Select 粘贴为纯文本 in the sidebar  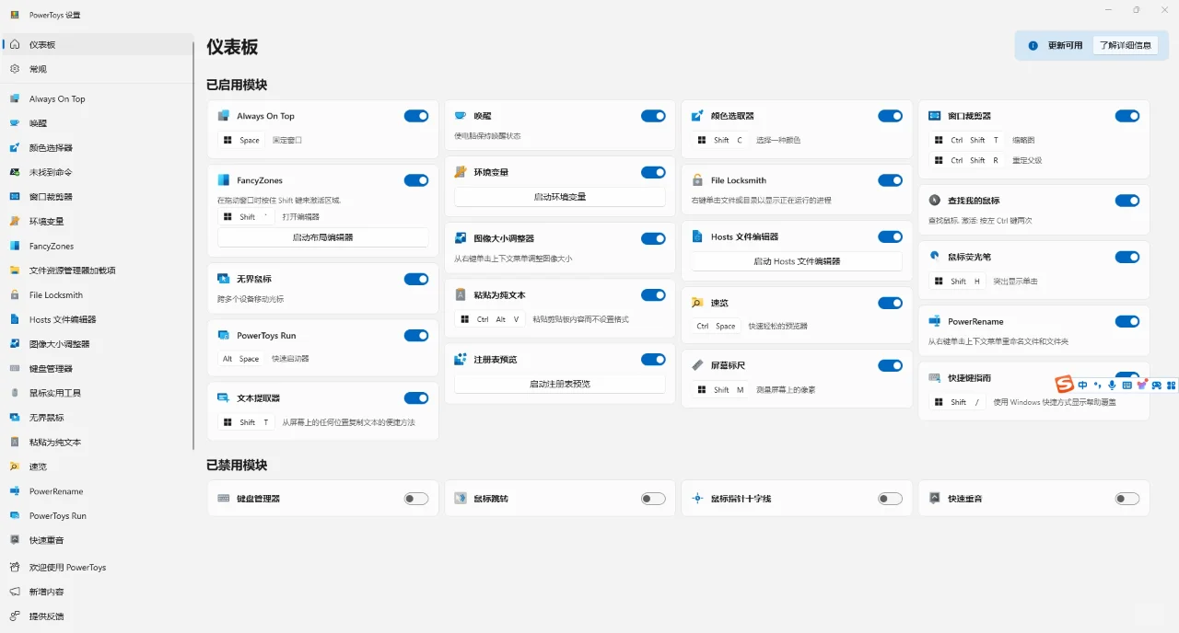point(97,442)
